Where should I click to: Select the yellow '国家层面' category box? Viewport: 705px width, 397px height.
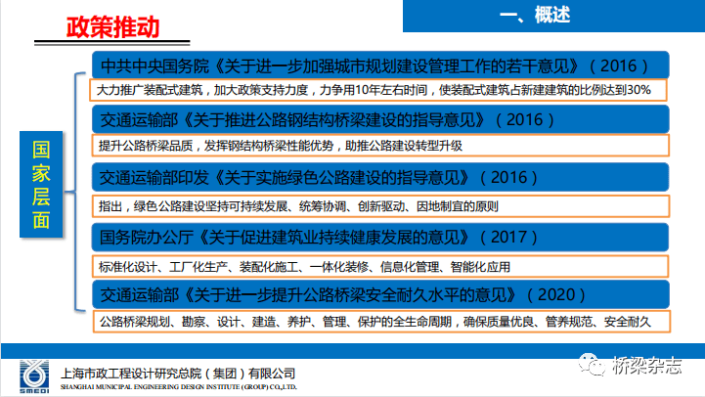(x=41, y=183)
